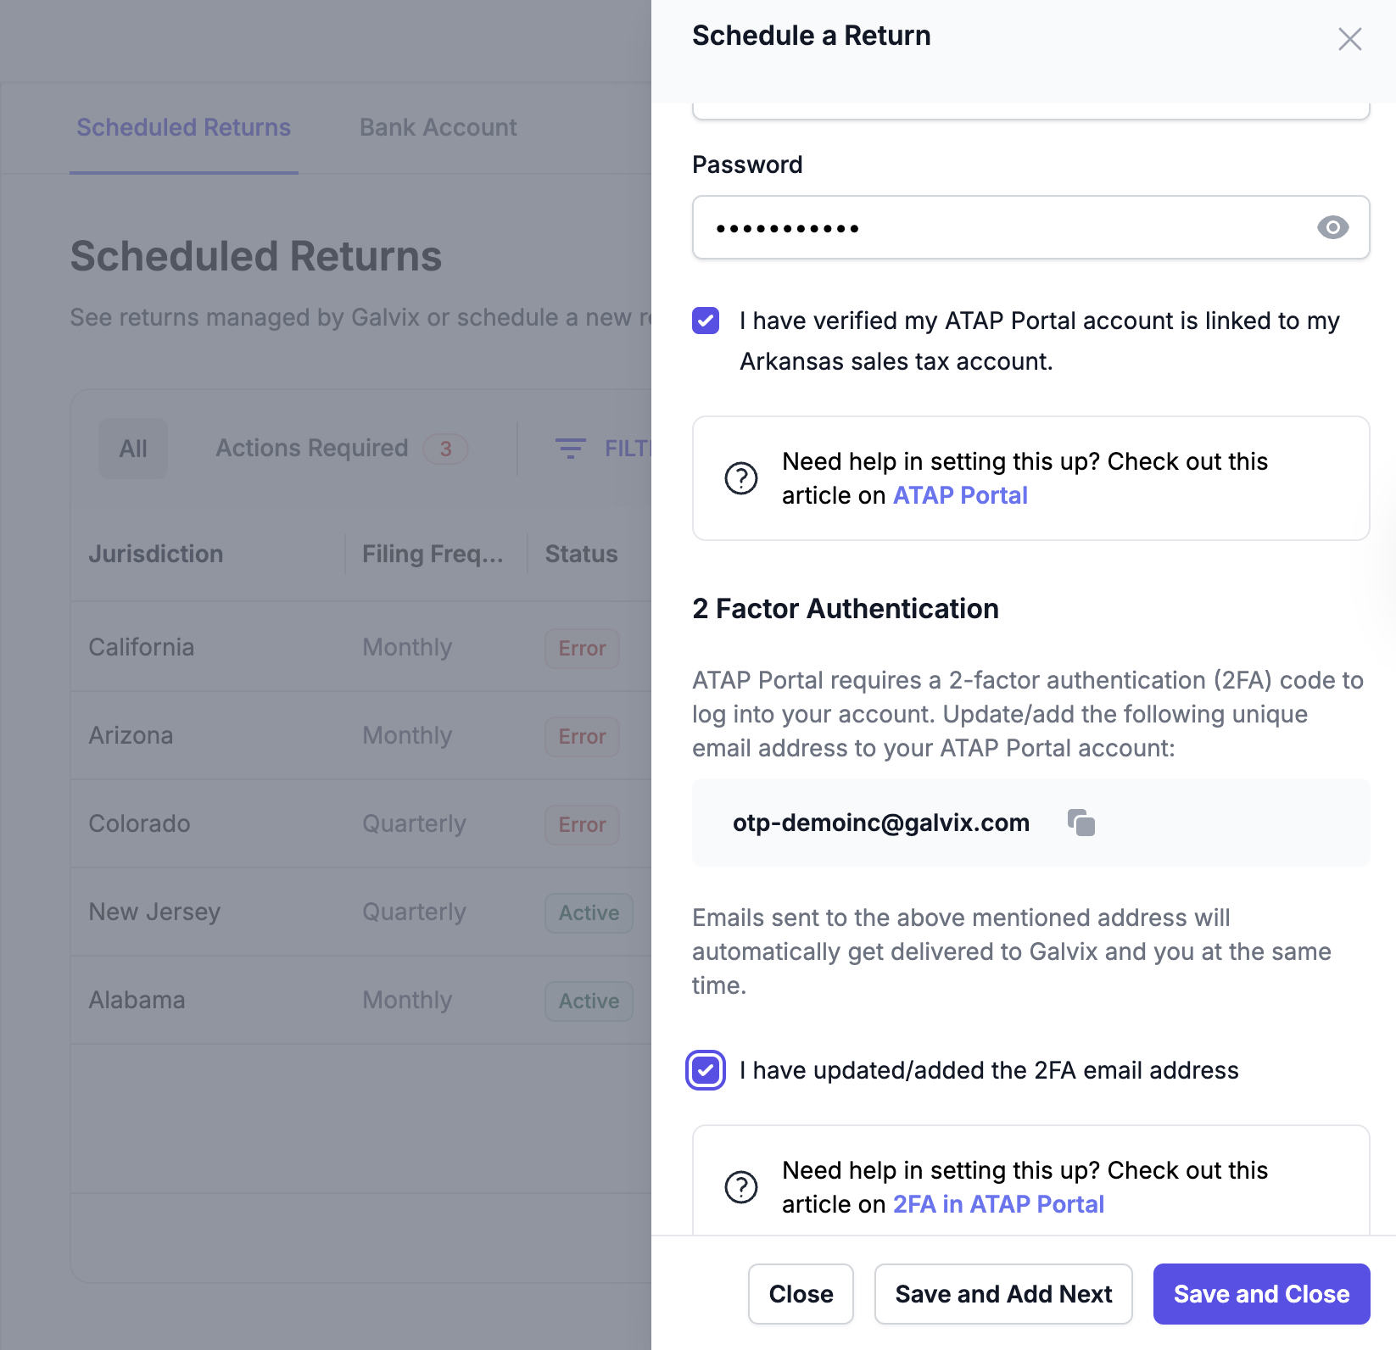Click the help icon beside 2FA article
The image size is (1396, 1350).
tap(741, 1187)
